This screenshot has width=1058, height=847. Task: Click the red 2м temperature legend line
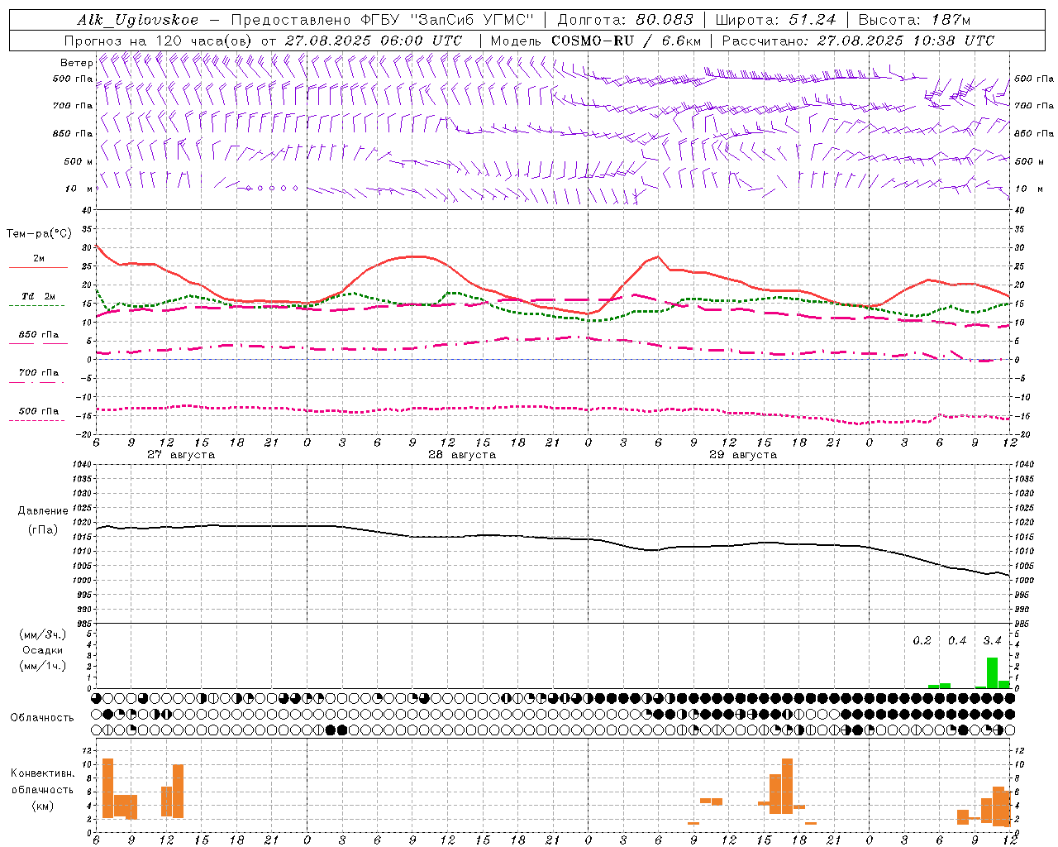coord(38,267)
